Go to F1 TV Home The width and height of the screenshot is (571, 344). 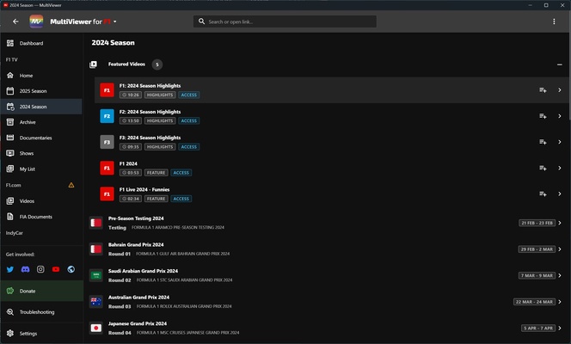pos(41,76)
